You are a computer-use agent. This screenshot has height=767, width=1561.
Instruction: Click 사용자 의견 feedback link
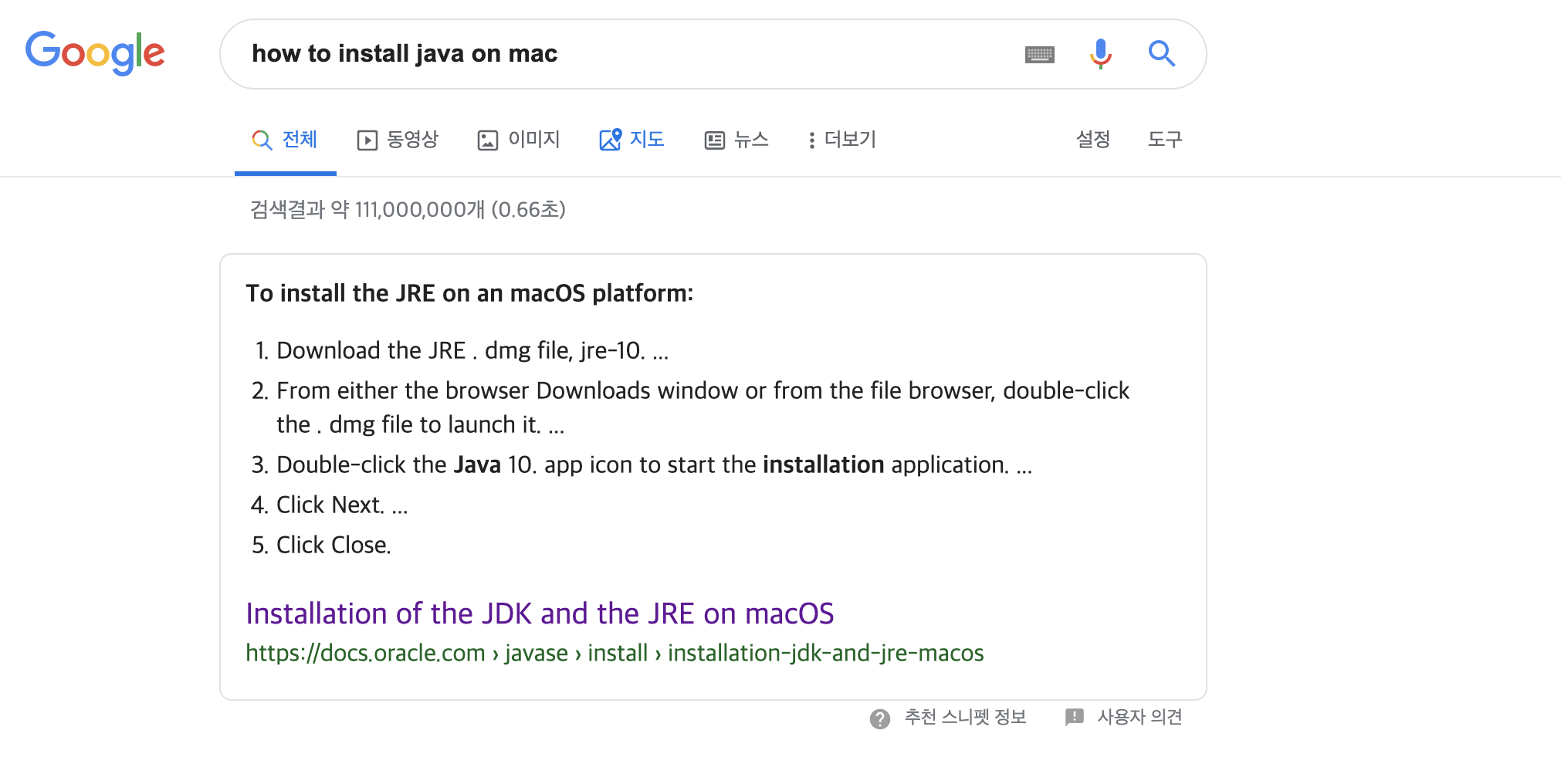(1139, 718)
